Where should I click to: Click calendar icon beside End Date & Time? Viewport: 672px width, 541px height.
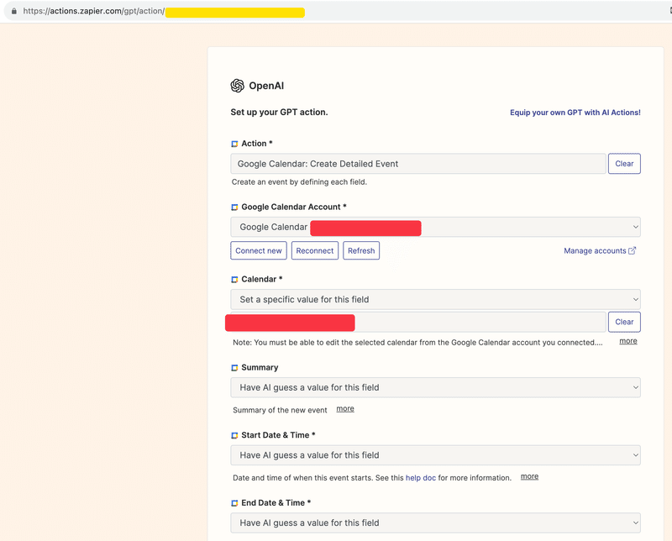[234, 503]
